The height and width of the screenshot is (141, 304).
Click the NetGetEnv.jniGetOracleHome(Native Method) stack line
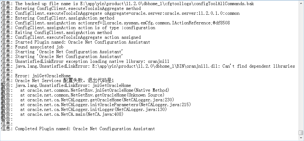[85, 90]
